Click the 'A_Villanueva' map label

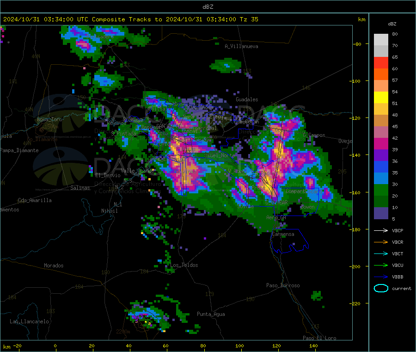point(241,46)
